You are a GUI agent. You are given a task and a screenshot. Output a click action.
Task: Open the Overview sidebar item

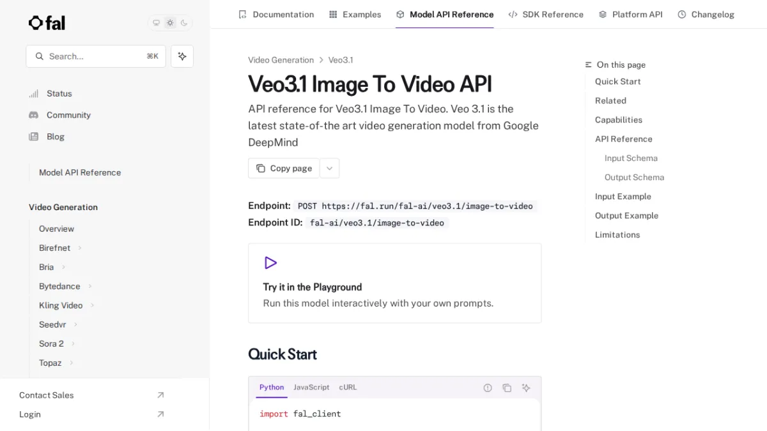pos(56,229)
